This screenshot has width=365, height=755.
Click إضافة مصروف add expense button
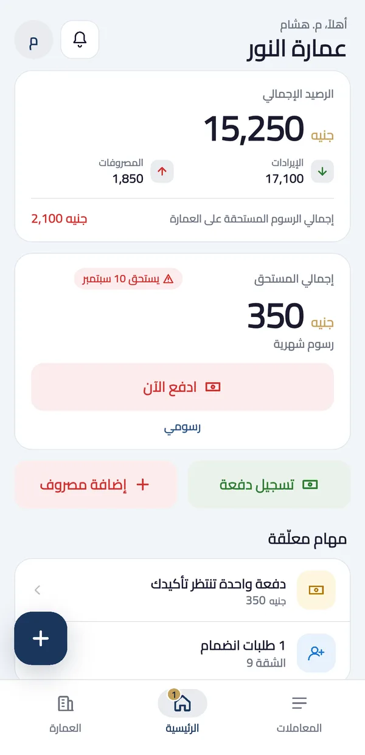coord(96,484)
